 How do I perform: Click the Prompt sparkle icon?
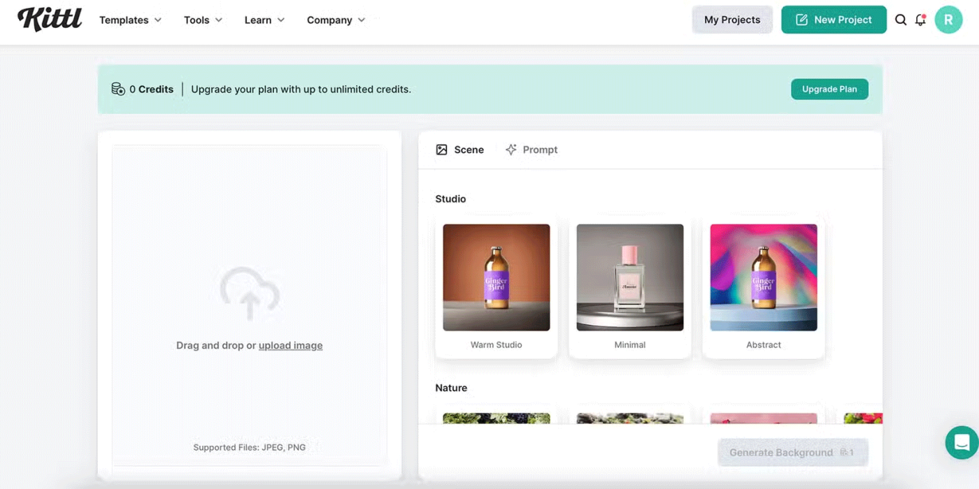pos(511,149)
